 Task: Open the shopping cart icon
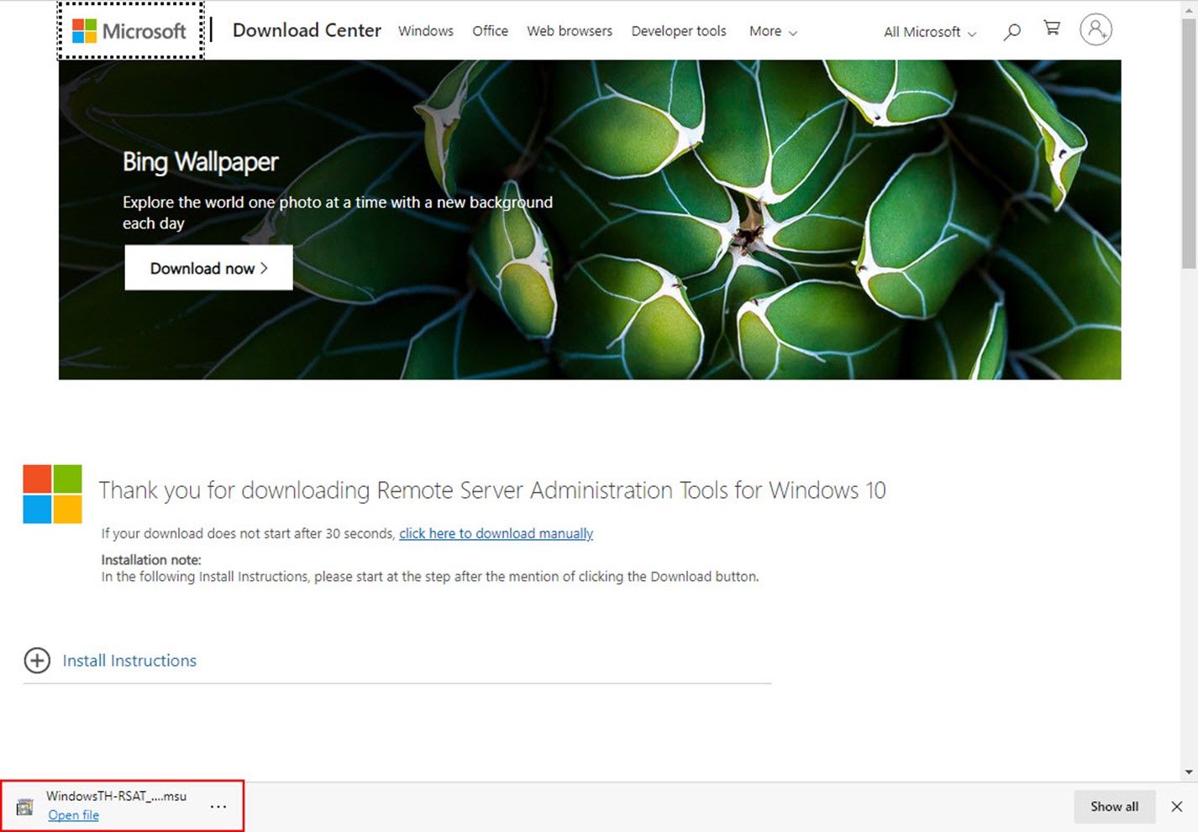tap(1052, 28)
